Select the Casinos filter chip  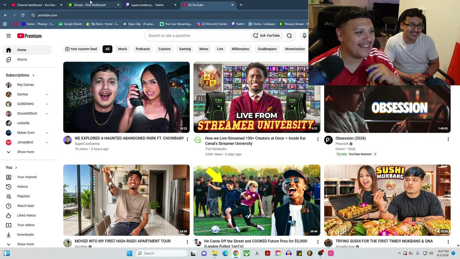point(165,49)
